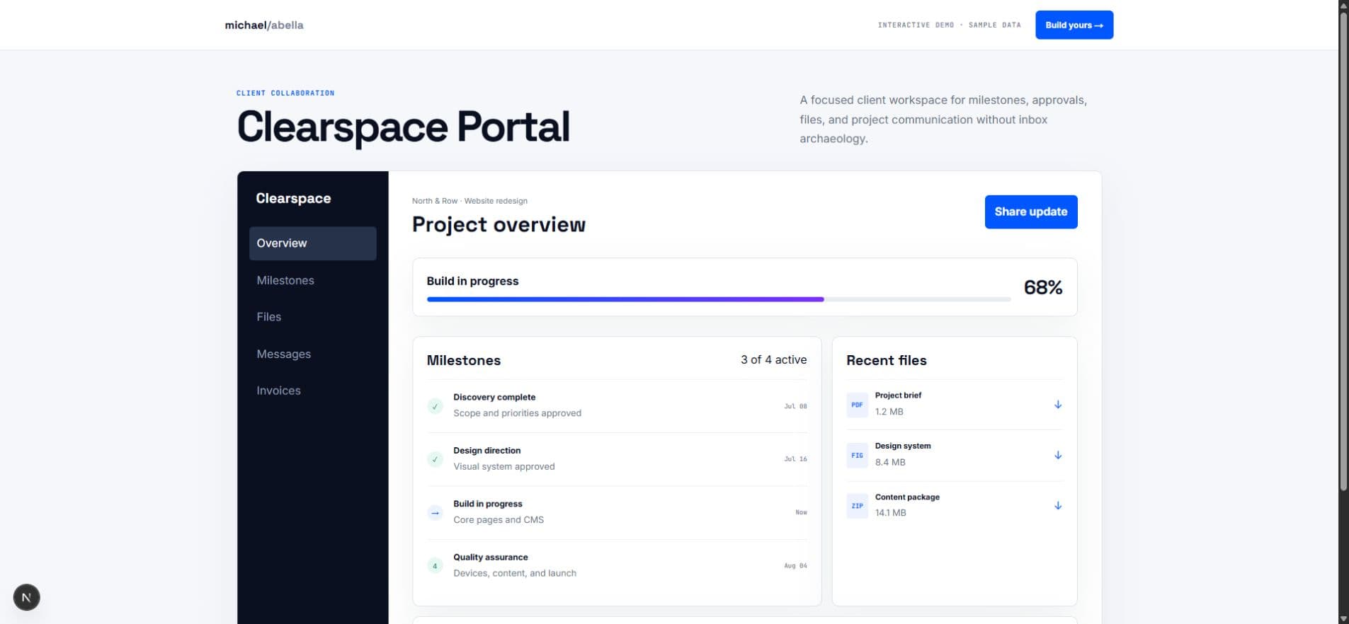Screen dimensions: 1349x624
Task: Click the build progress bar
Action: (718, 299)
